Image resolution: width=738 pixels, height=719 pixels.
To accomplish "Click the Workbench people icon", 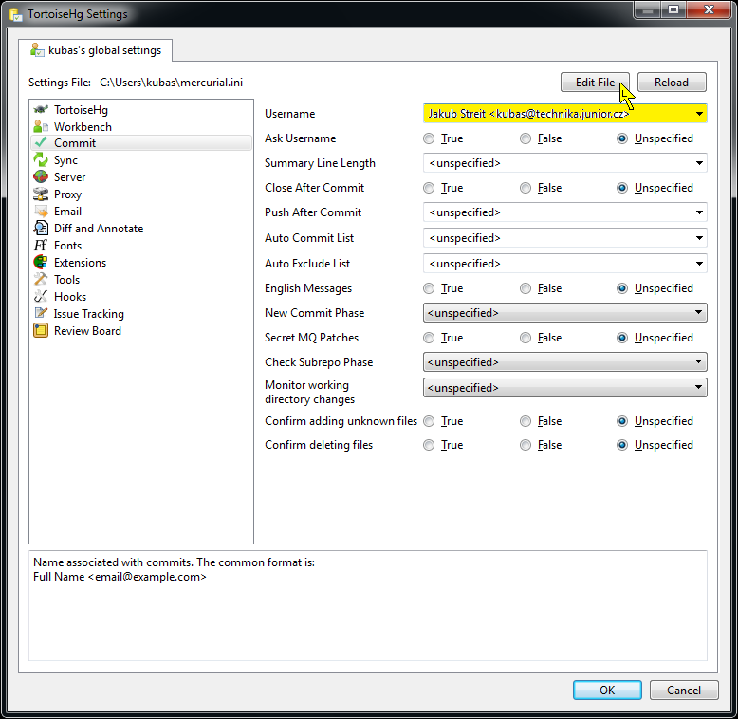I will point(41,126).
